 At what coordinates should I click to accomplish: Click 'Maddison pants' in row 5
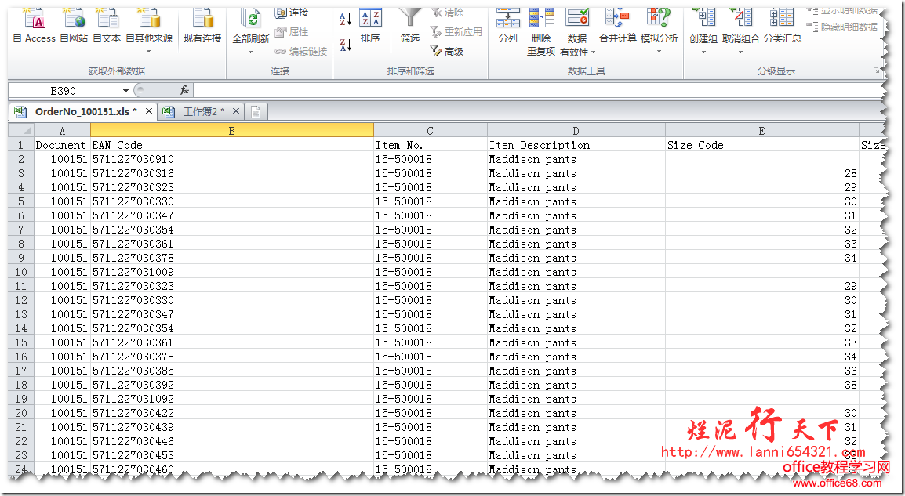tap(576, 201)
